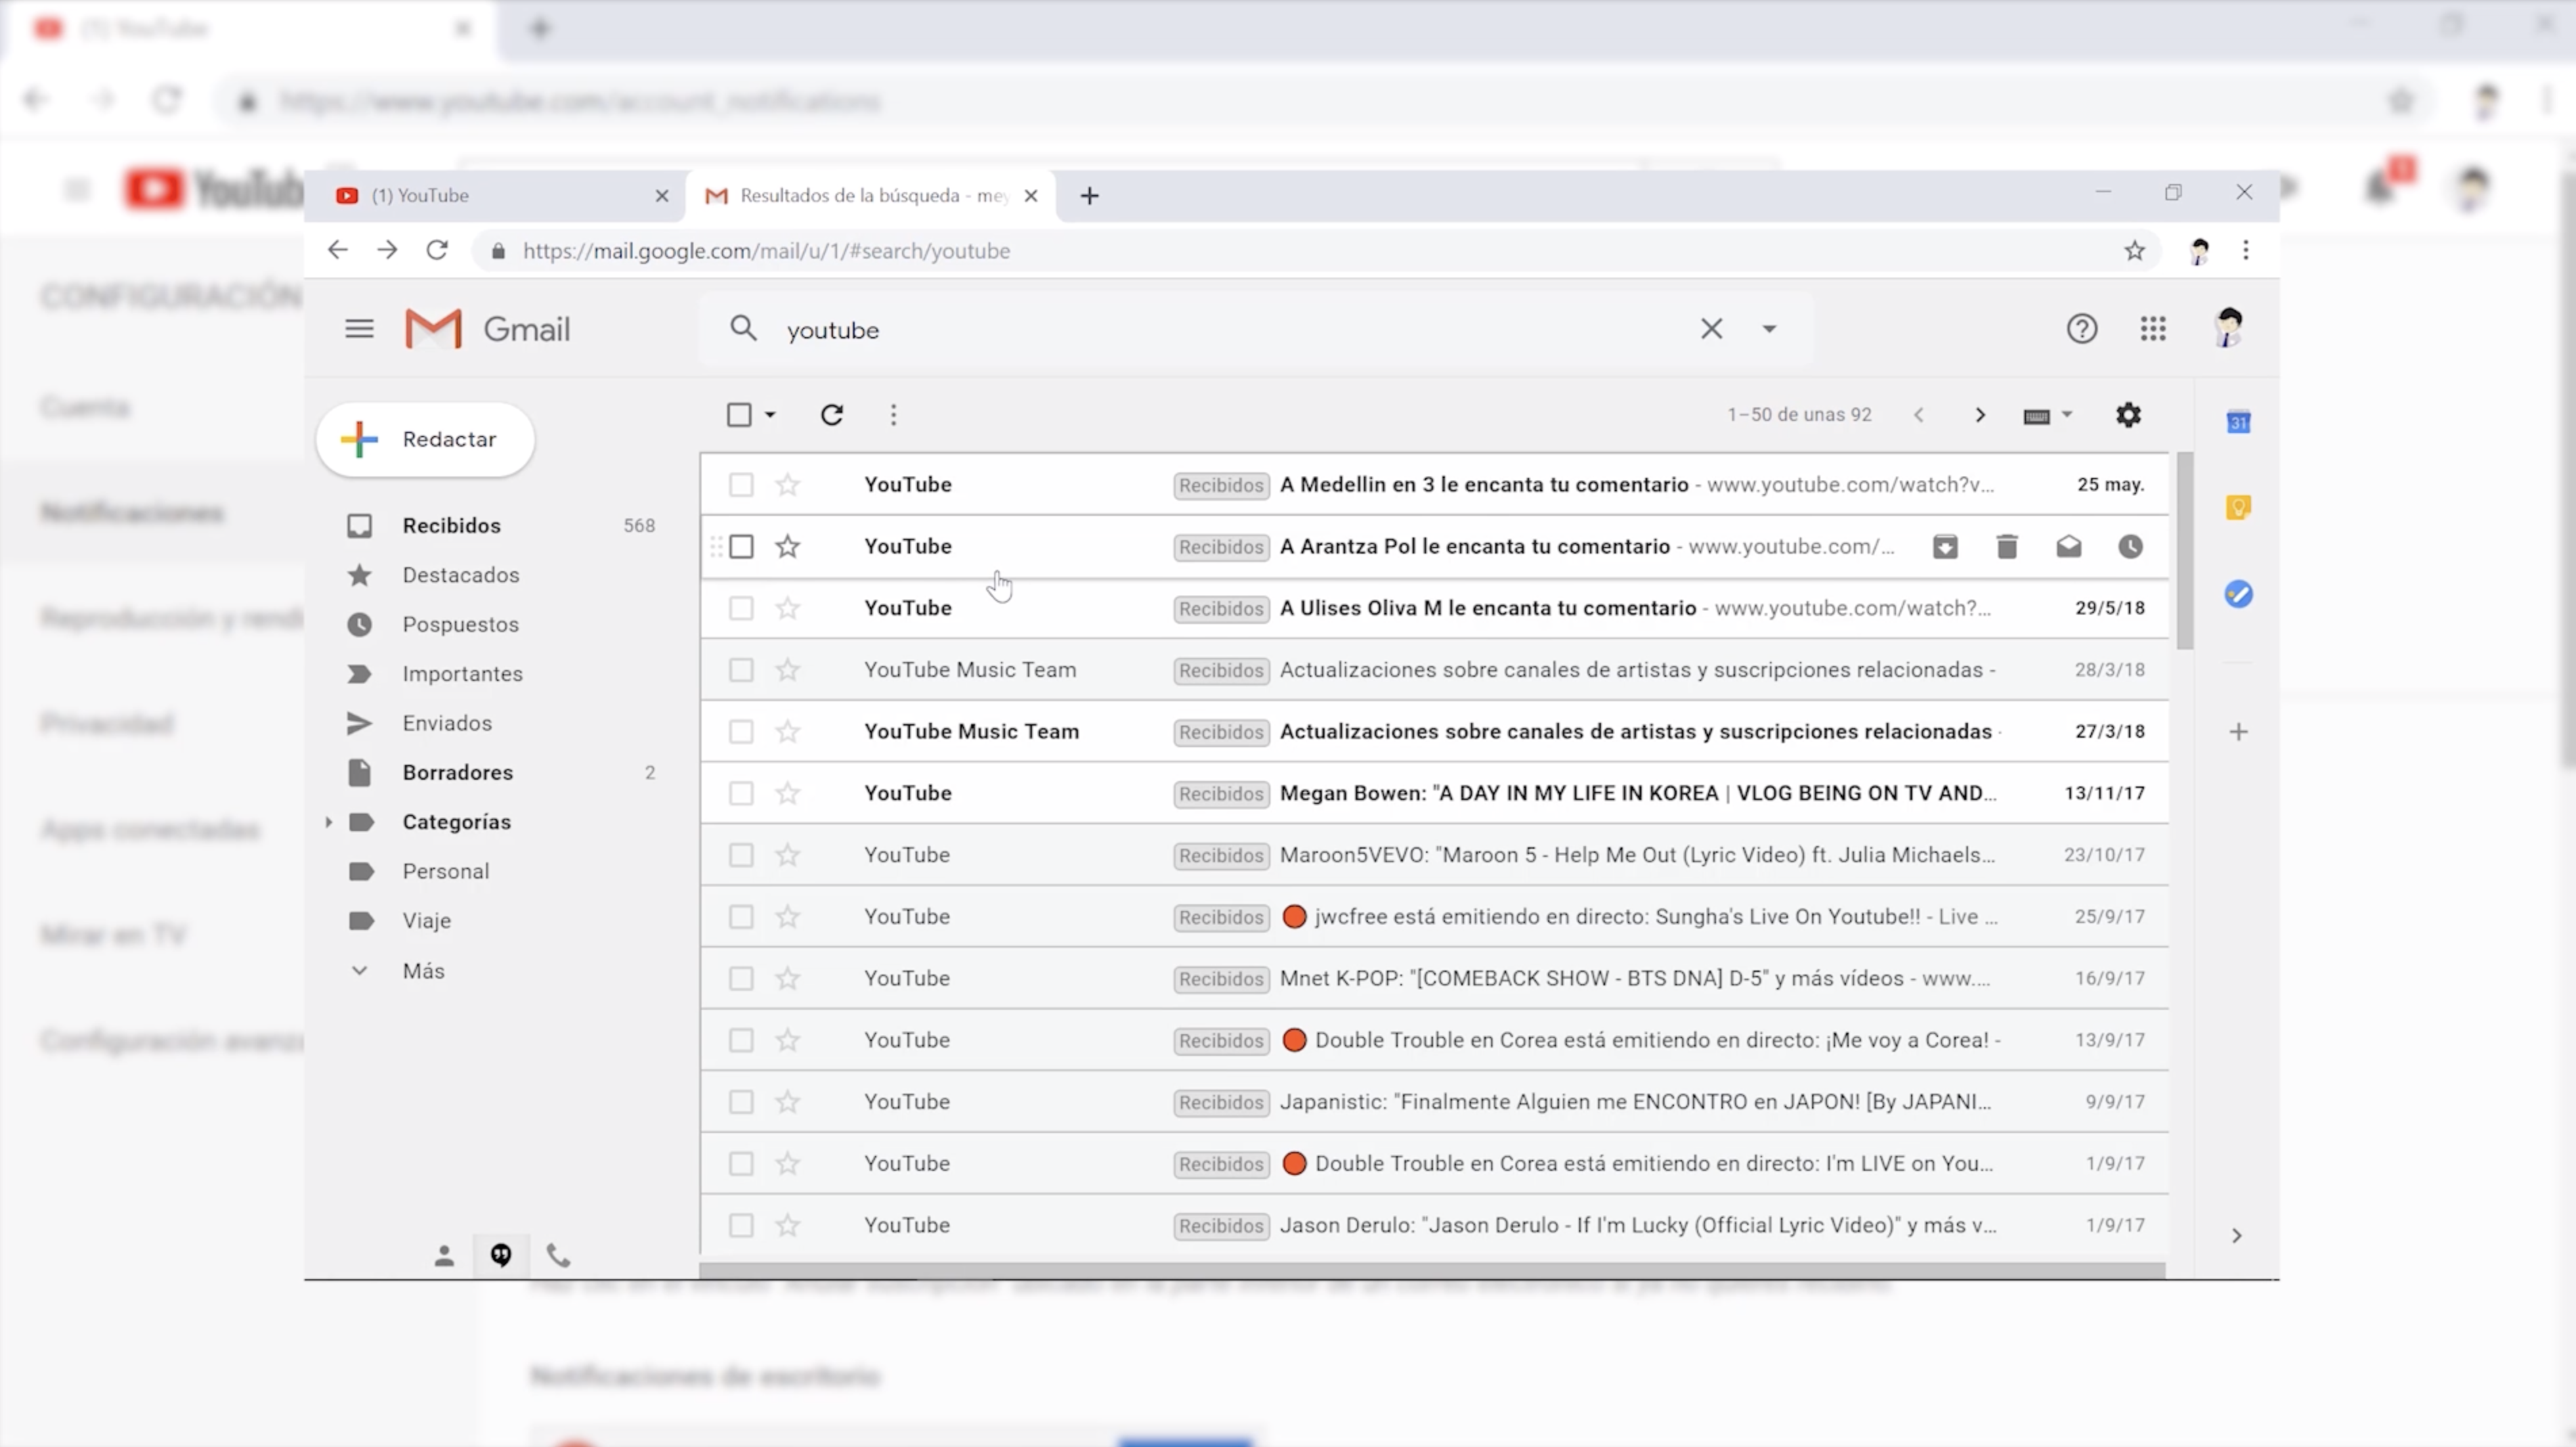This screenshot has width=2576, height=1447.
Task: Star the Maroon5VEVO email
Action: tap(788, 855)
